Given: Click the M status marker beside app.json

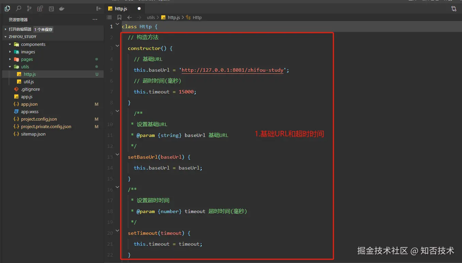Looking at the screenshot, I should (x=97, y=104).
